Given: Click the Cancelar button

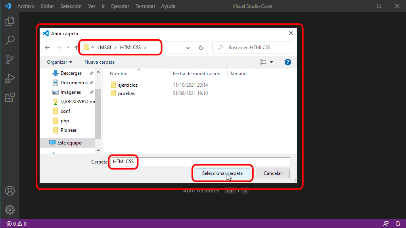Looking at the screenshot, I should pyautogui.click(x=273, y=173).
